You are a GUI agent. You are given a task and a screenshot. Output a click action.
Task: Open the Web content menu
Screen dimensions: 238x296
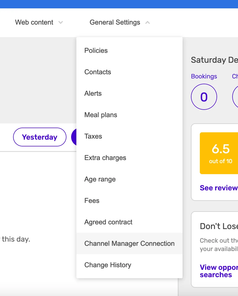click(34, 22)
